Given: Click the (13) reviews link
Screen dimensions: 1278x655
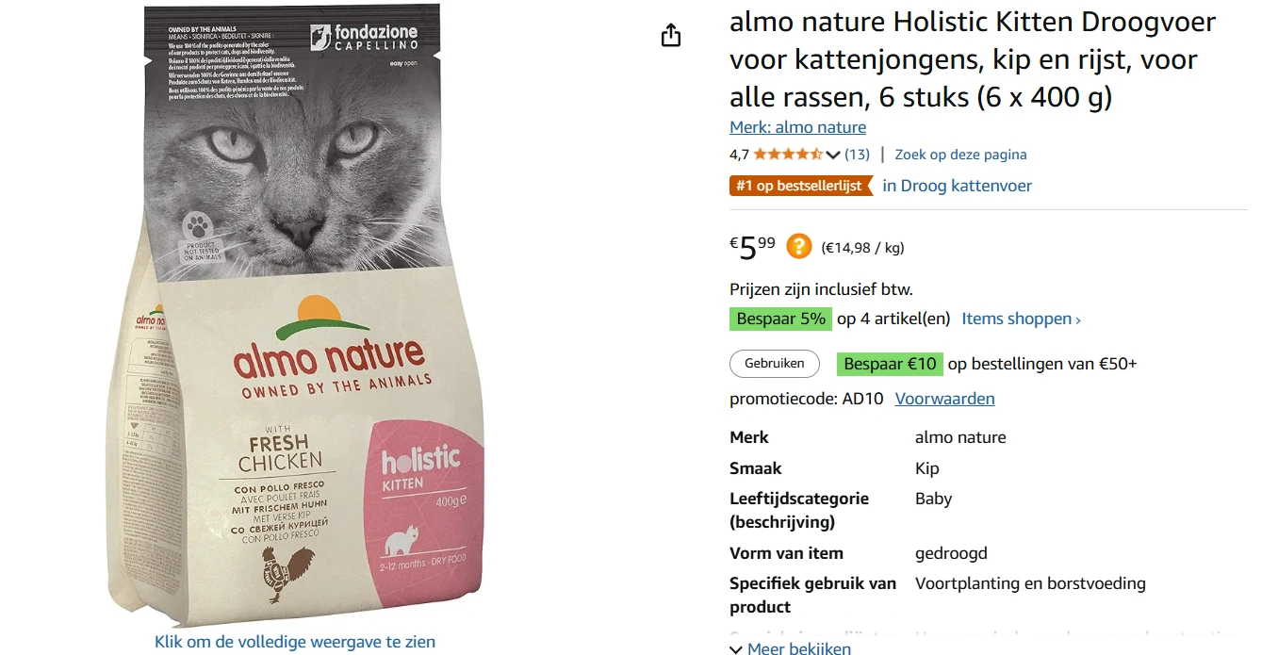Looking at the screenshot, I should (x=857, y=154).
